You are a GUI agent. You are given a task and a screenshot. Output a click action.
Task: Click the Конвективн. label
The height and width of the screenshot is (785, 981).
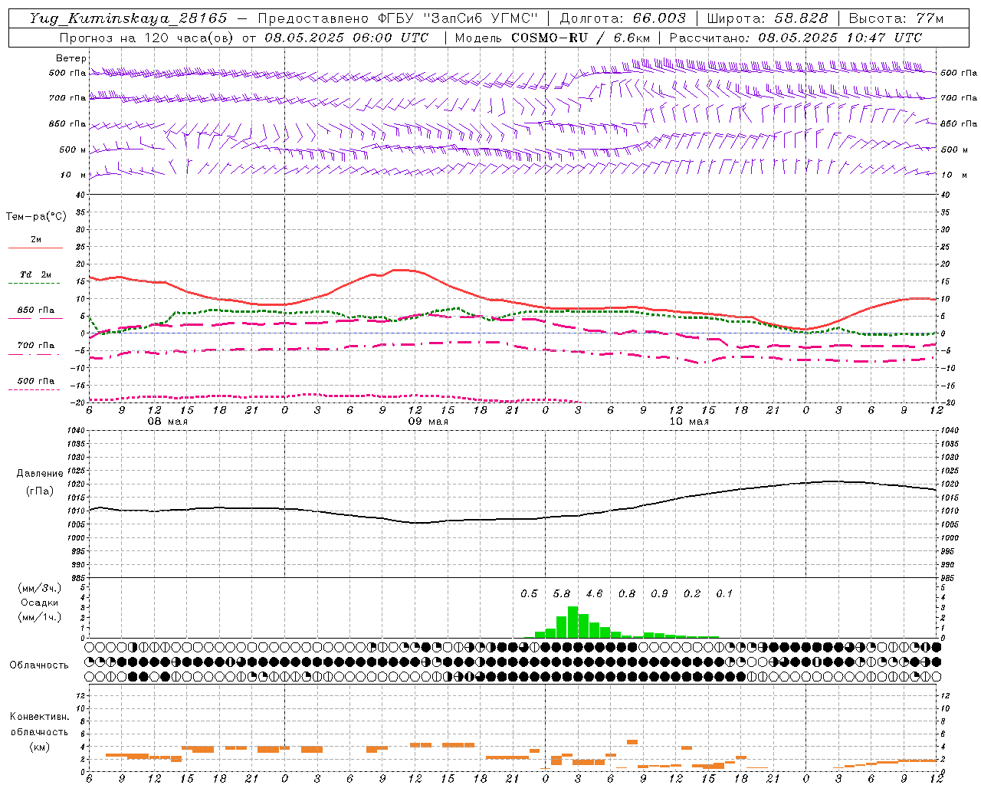click(39, 717)
